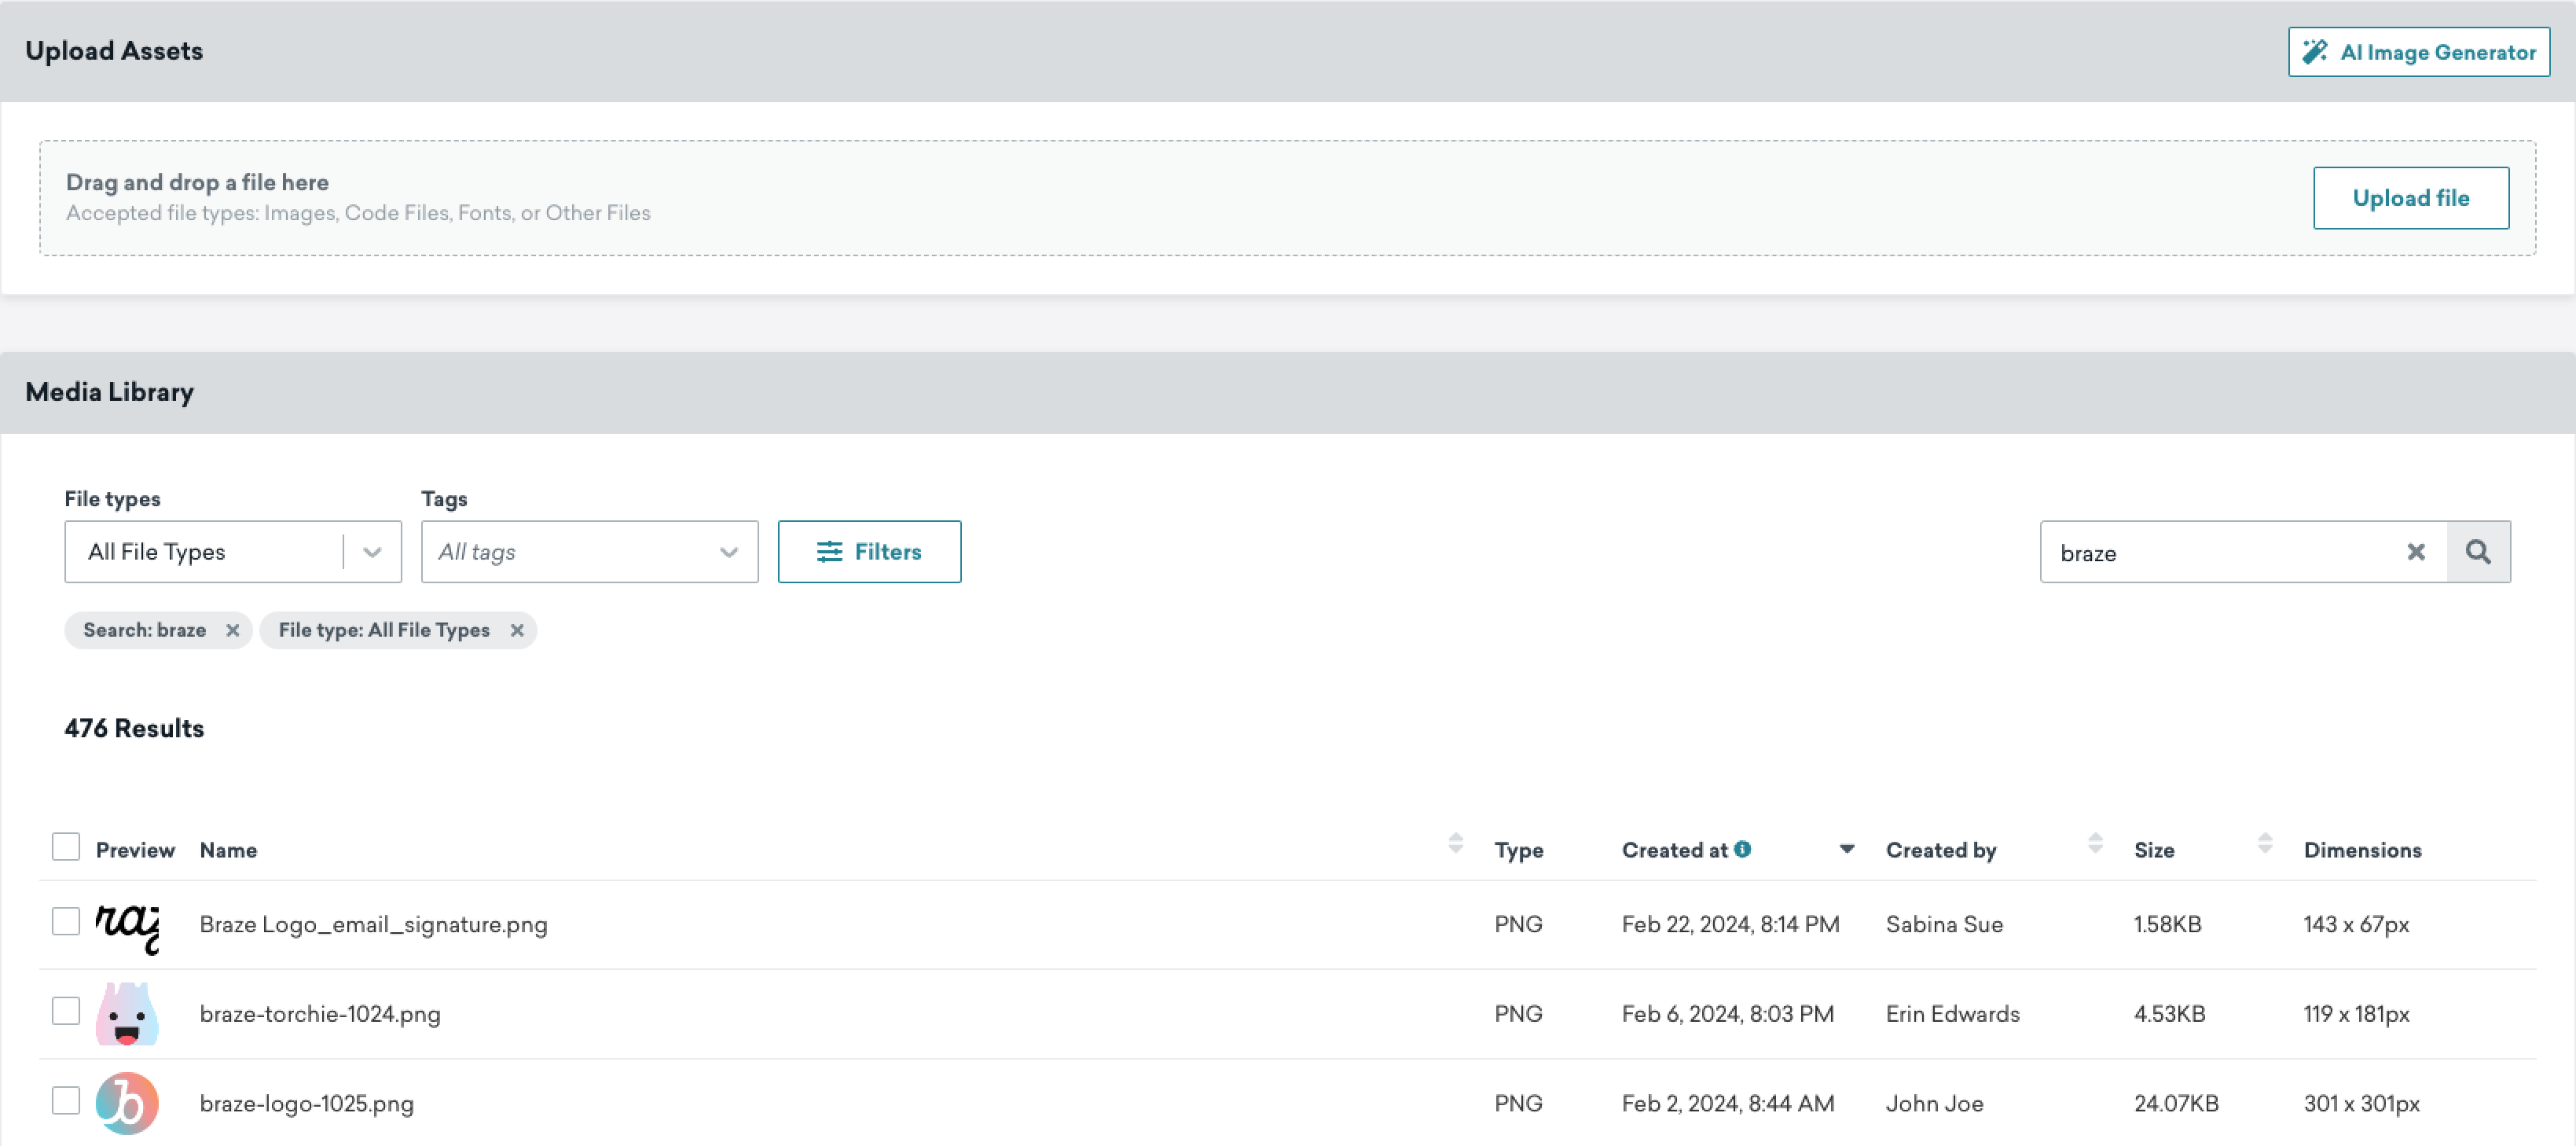Image resolution: width=2576 pixels, height=1146 pixels.
Task: Click the 476 Results count
Action: coord(134,728)
